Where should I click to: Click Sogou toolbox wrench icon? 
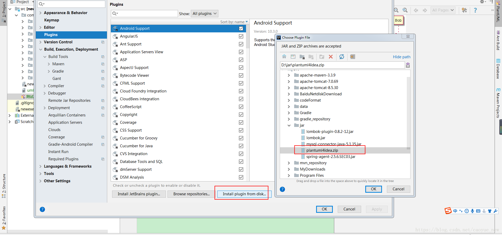(x=495, y=211)
